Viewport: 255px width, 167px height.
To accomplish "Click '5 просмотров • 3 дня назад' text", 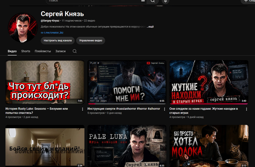I will [x=105, y=113].
